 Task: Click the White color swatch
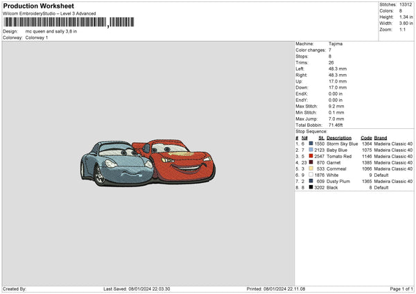pyautogui.click(x=311, y=175)
